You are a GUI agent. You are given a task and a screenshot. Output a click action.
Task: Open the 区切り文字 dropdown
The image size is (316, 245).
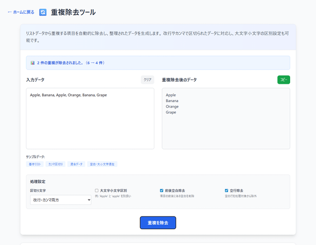(x=61, y=200)
